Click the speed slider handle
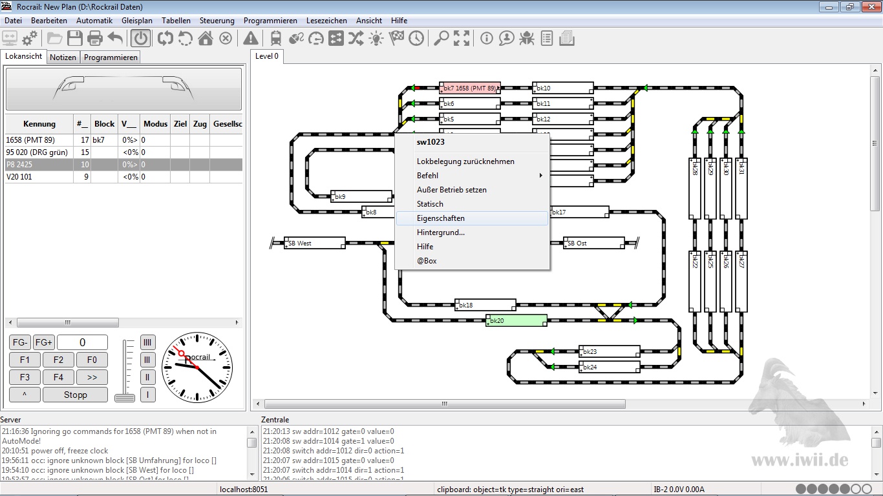The width and height of the screenshot is (883, 496). [125, 397]
